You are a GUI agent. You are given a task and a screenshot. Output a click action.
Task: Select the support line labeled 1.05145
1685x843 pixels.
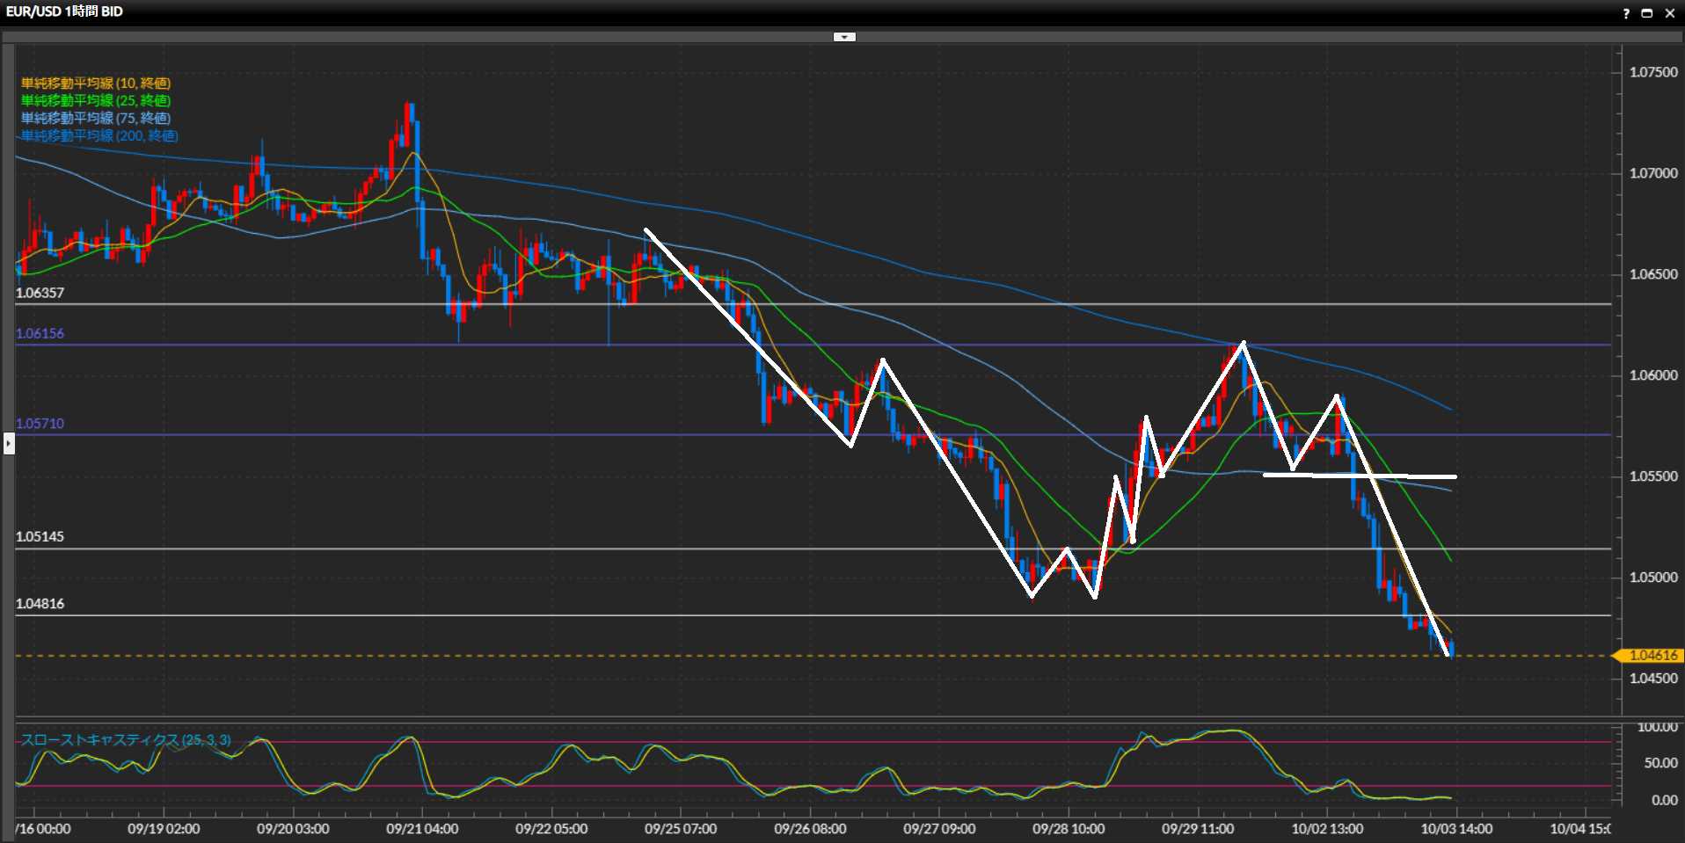coord(40,537)
